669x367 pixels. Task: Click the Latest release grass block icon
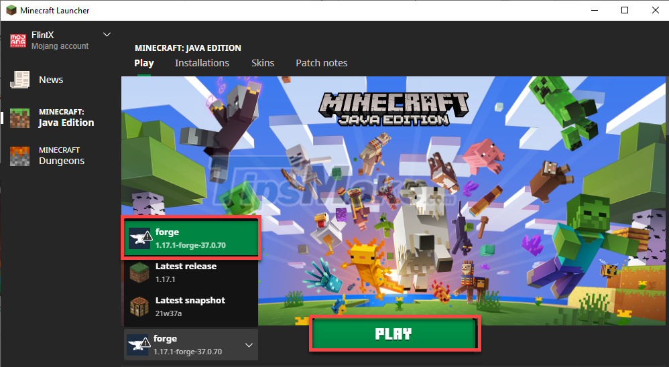pyautogui.click(x=139, y=273)
